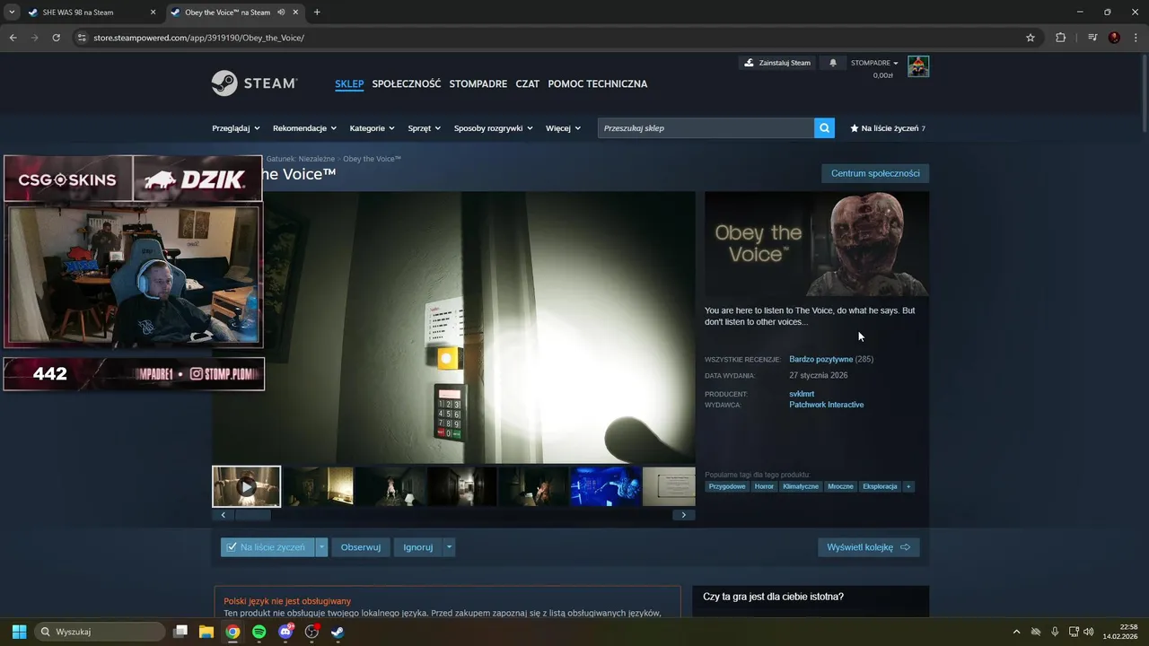1149x646 pixels.
Task: Reload the page with the refresh icon
Action: (x=56, y=38)
